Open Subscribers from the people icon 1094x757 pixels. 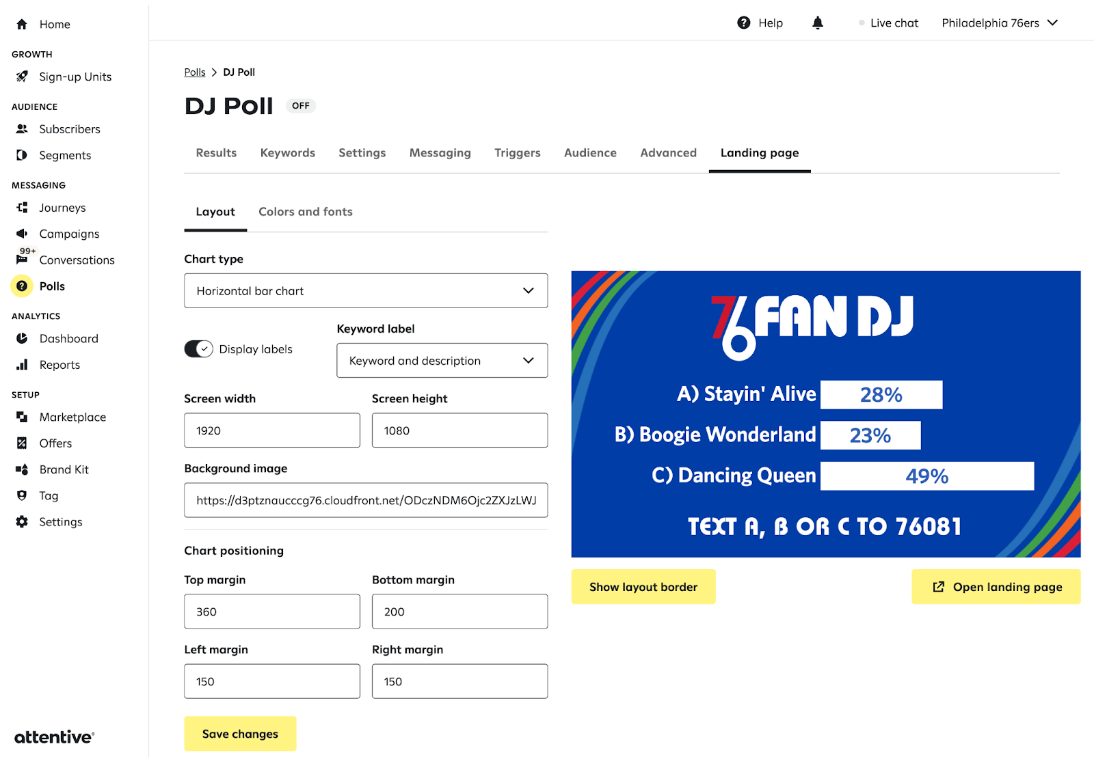point(22,129)
